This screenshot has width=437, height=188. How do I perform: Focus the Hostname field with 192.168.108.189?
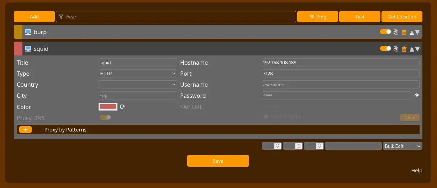[x=340, y=63]
